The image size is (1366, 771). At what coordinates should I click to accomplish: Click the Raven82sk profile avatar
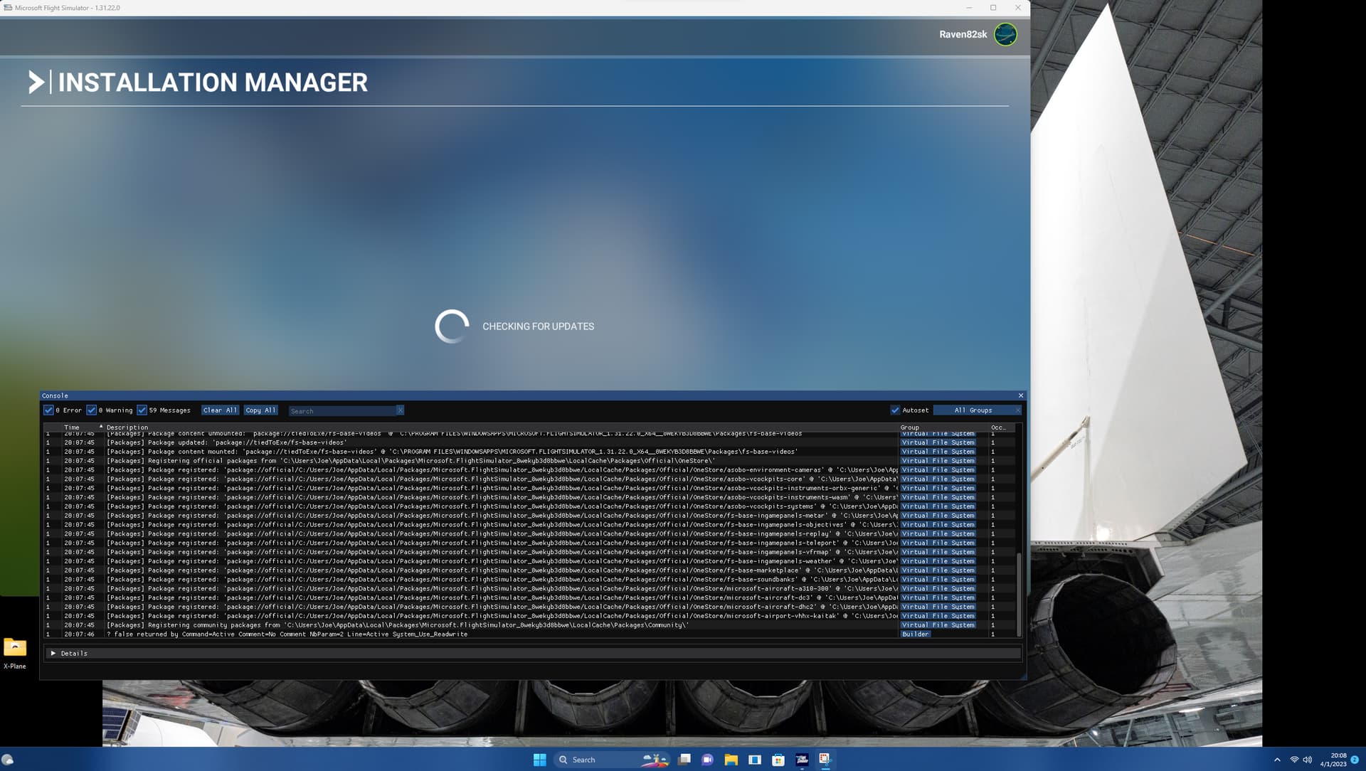[x=1005, y=34]
